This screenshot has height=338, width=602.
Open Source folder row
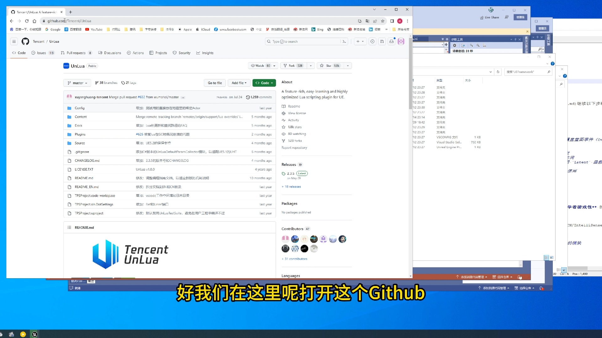170,143
